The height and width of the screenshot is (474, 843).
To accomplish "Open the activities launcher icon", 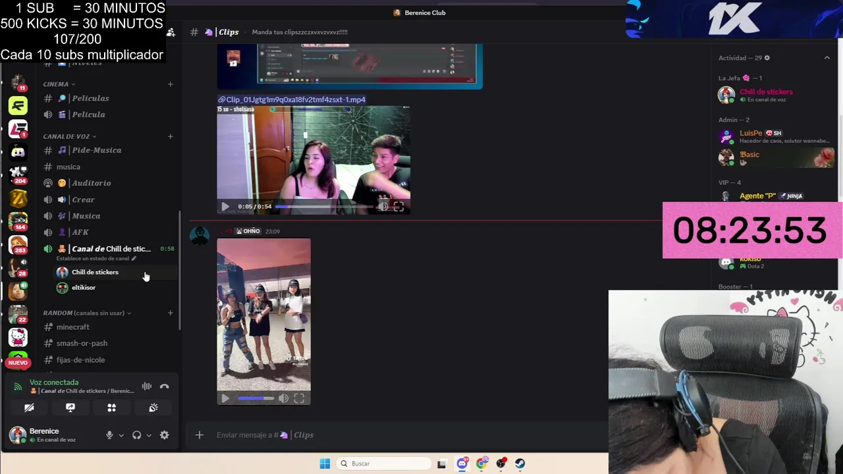I will 112,408.
